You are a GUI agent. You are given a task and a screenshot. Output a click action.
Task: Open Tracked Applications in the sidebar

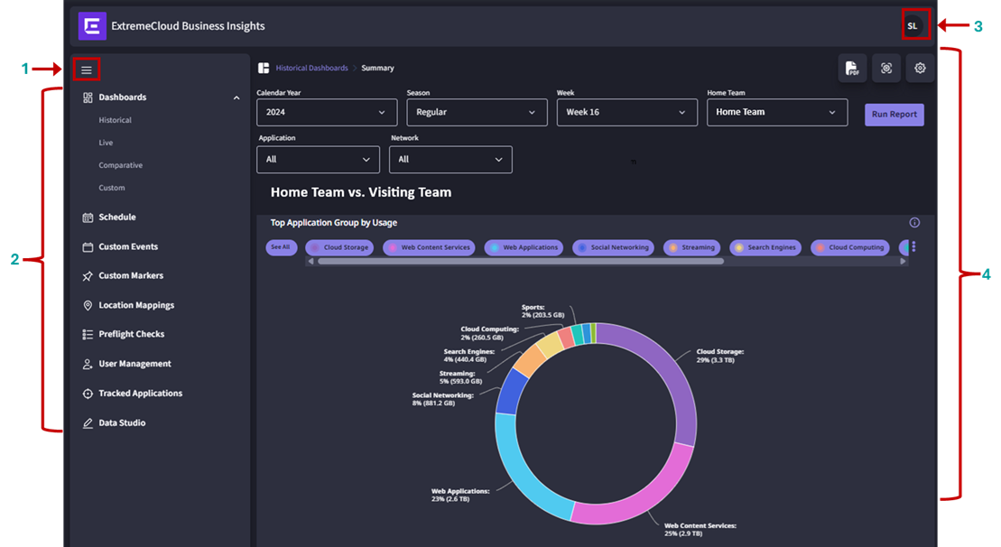(x=140, y=394)
